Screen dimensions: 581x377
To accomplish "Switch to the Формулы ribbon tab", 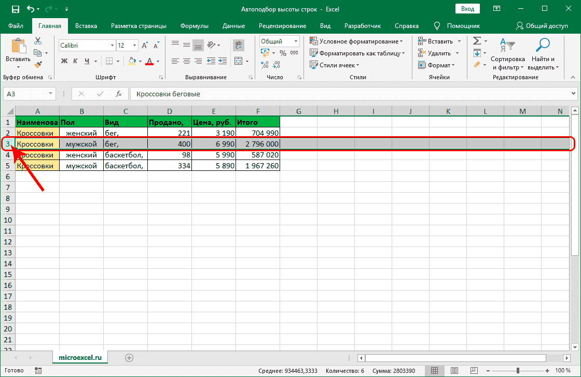I will [195, 26].
